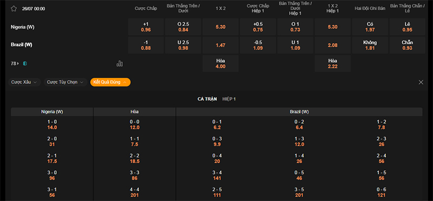This screenshot has height=201, width=433.
Task: Pick Brazil score 0 - 6 at 121
Action: coord(382,192)
